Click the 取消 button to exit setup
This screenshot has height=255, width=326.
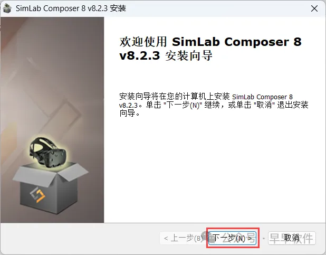(292, 238)
